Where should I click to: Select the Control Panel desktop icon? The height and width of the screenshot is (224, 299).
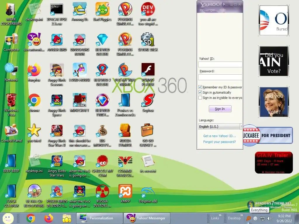(11, 133)
